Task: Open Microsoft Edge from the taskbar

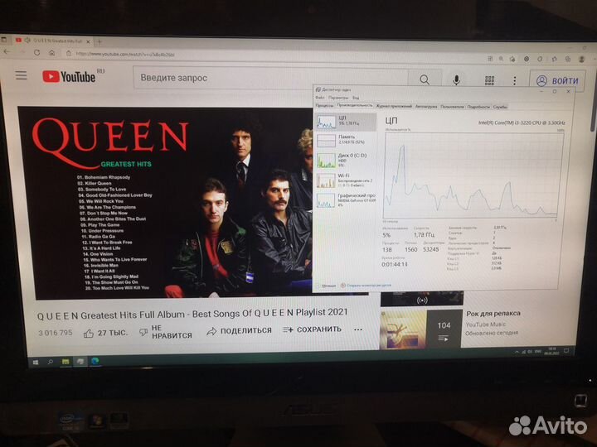Action: (x=95, y=361)
